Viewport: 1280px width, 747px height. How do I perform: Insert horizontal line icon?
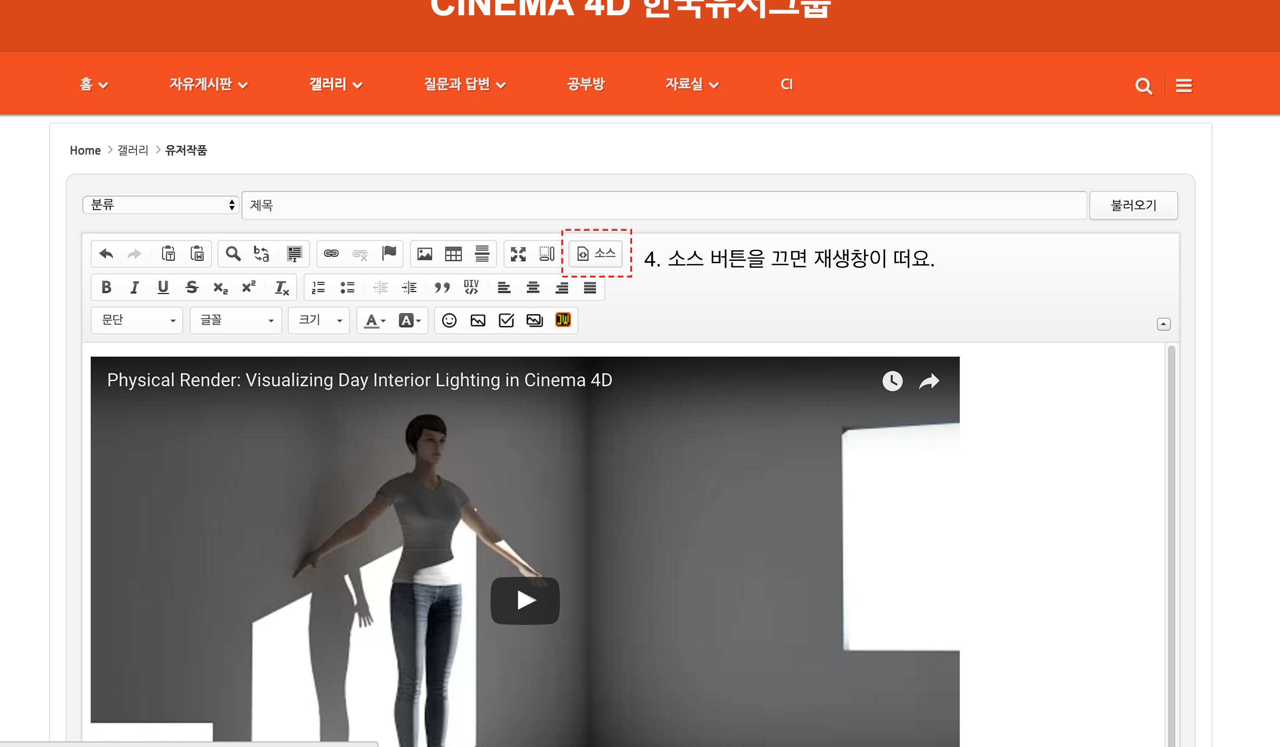point(482,253)
